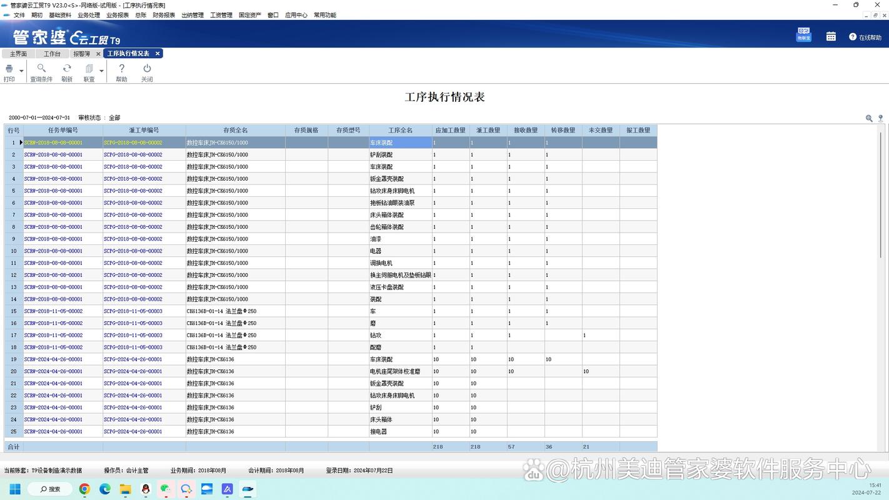Expand the 联查 dropdown arrow

coord(101,71)
